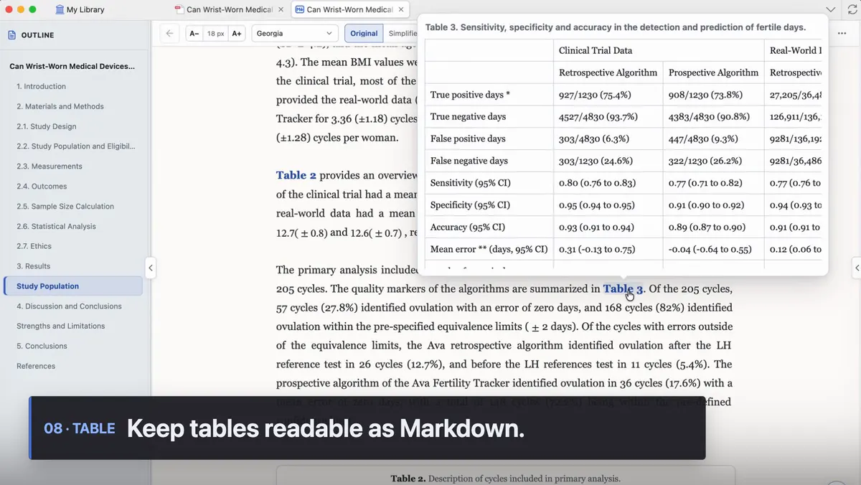Jump to 2. Materials and Methods
Viewport: 861px width, 485px height.
(x=60, y=106)
